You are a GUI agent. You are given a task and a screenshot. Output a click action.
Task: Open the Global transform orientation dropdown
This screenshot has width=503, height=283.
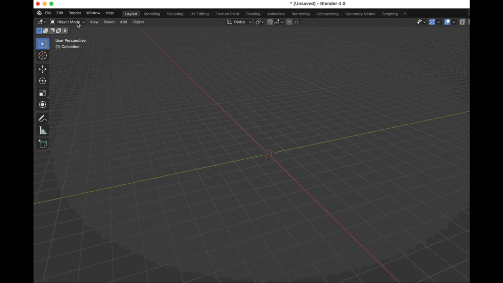tap(239, 22)
